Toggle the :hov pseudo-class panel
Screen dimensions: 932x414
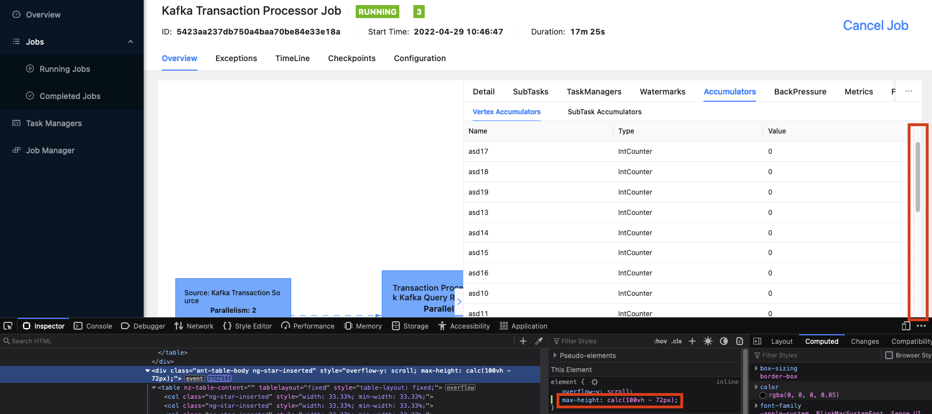(660, 341)
